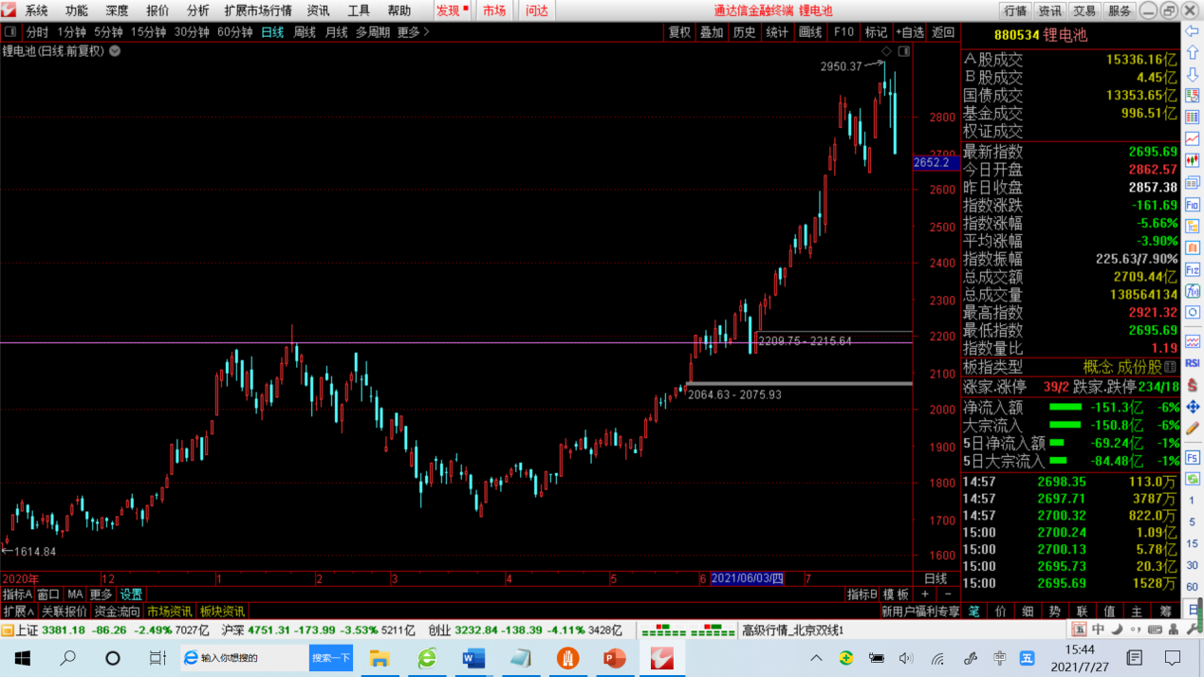Click the 交易 button at top right
The image size is (1204, 677).
click(1084, 10)
